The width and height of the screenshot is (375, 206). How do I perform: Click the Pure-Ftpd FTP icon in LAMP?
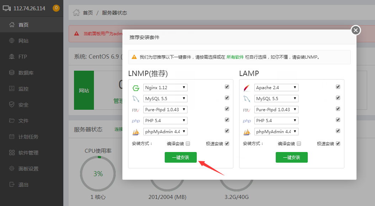[x=247, y=110]
